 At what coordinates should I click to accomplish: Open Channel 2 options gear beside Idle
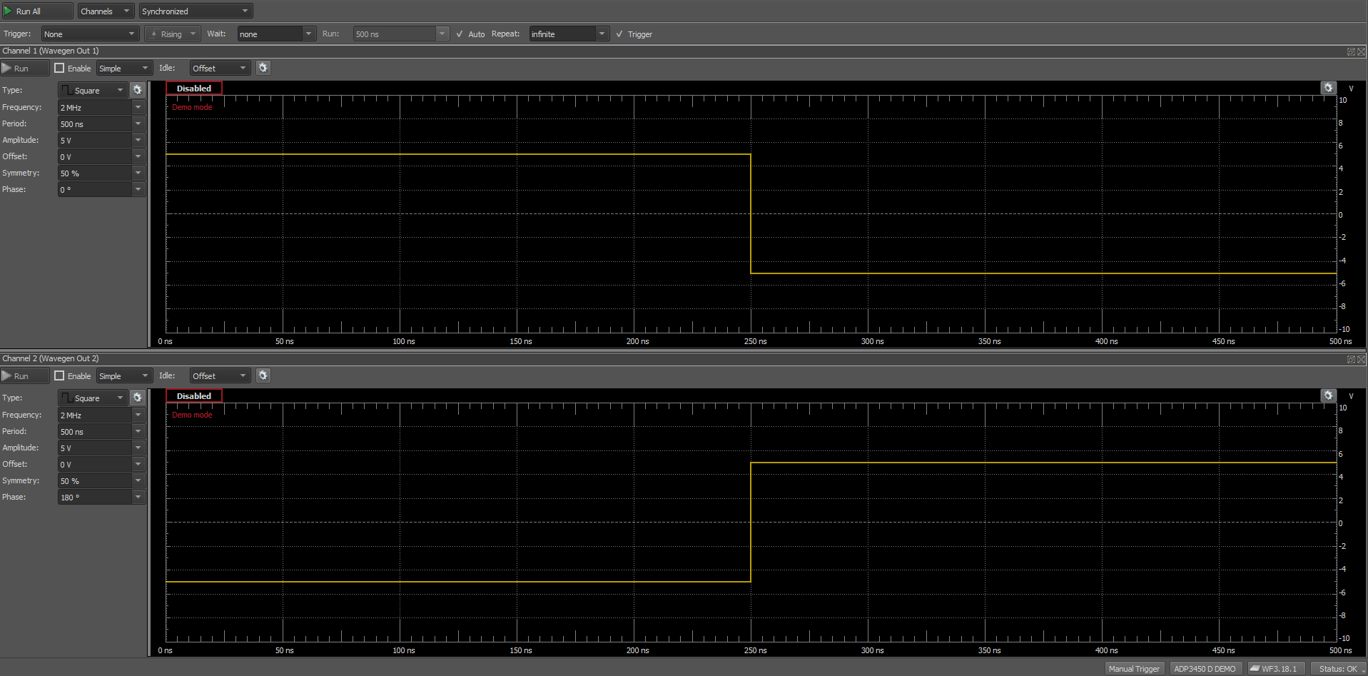(x=263, y=375)
